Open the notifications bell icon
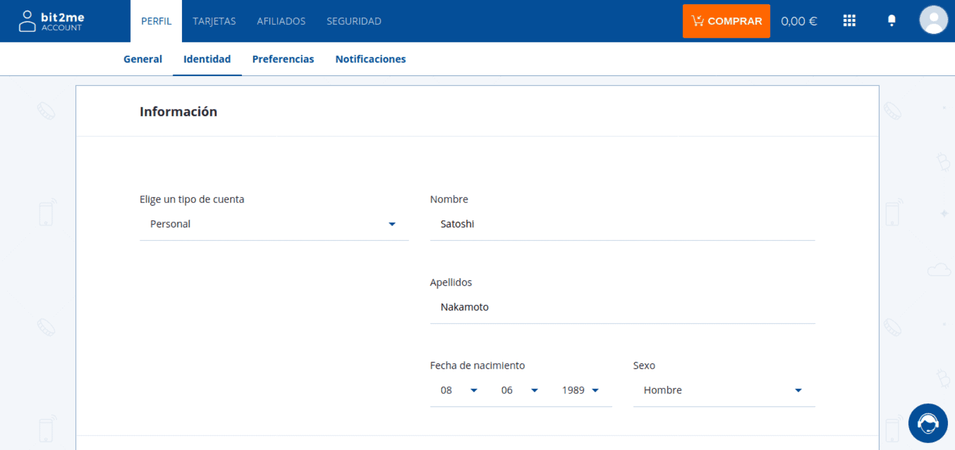The width and height of the screenshot is (955, 450). click(891, 21)
